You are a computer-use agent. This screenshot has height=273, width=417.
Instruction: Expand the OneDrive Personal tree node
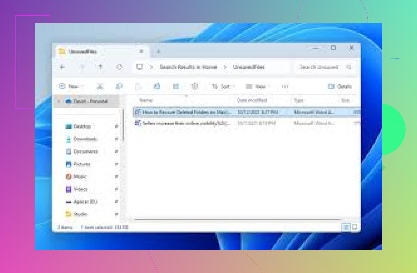tap(59, 101)
